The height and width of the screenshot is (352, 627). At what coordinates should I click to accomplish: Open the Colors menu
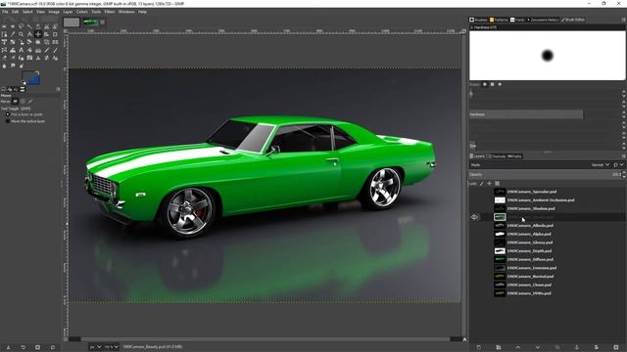(81, 12)
